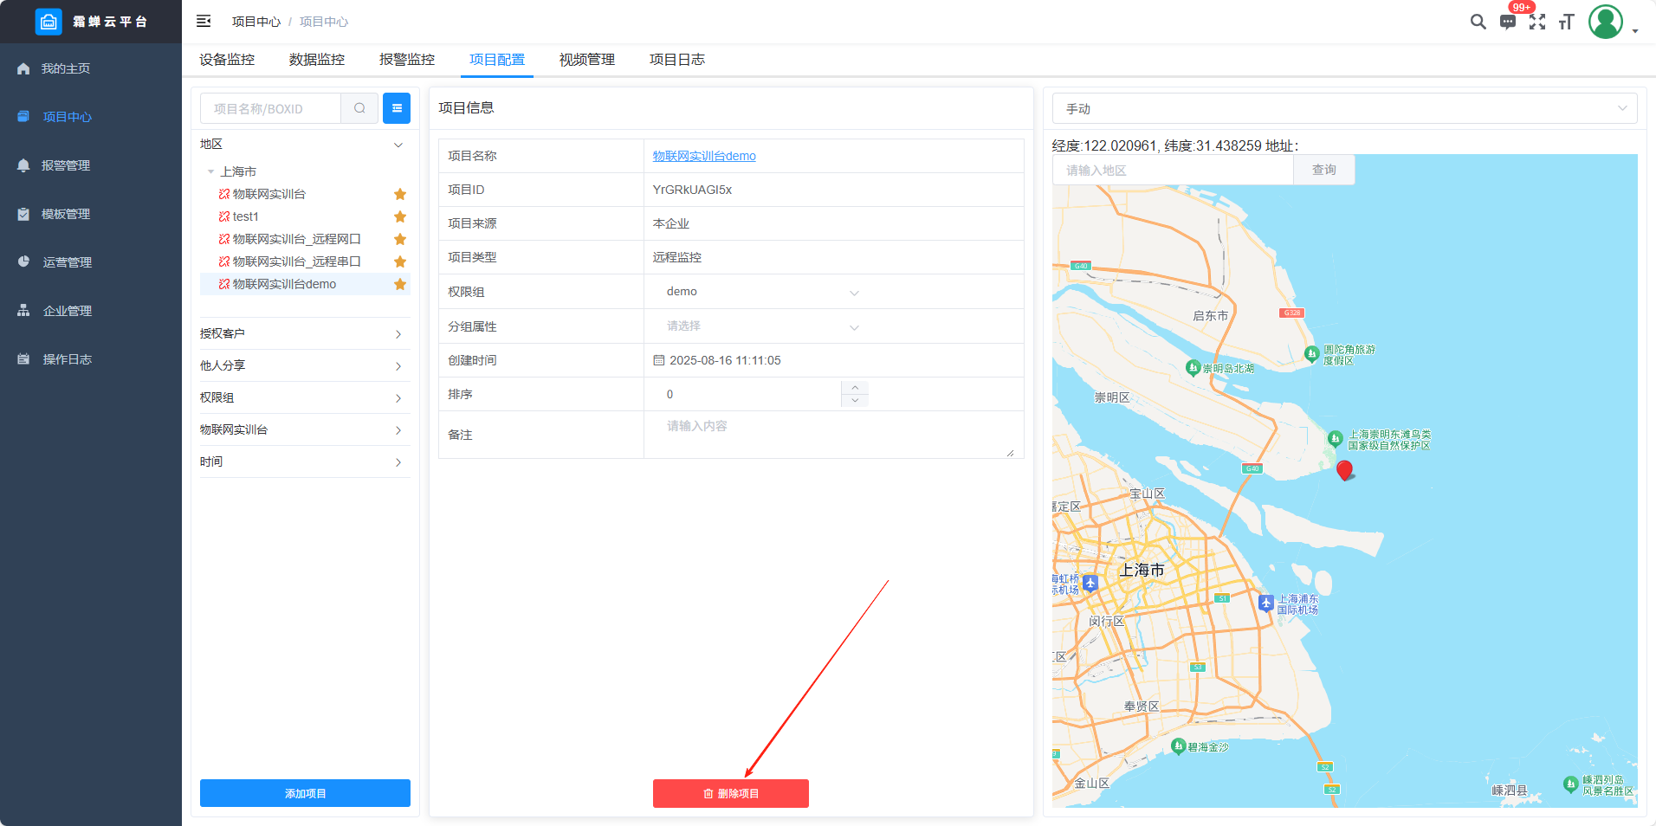Viewport: 1656px width, 826px height.
Task: Toggle fullscreen mode icon
Action: (x=1537, y=22)
